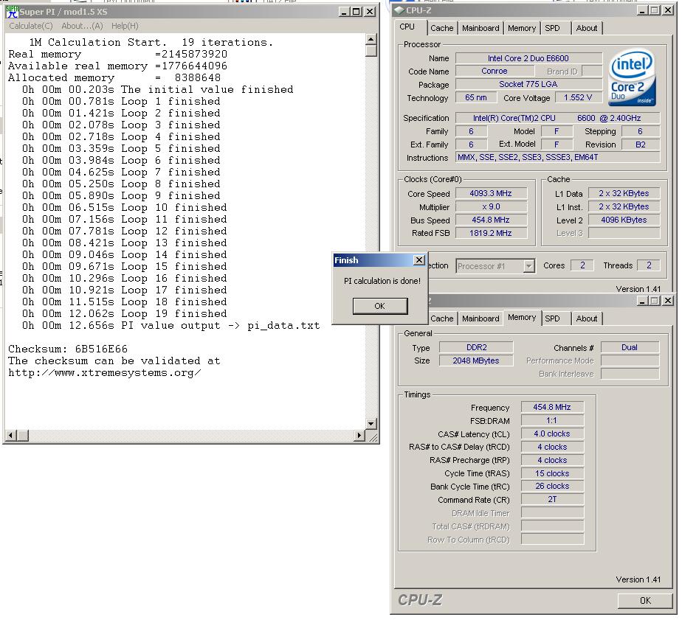Viewport: 682px width, 620px height.
Task: Click the memory Frequency 454.8 MHz value
Action: click(552, 407)
